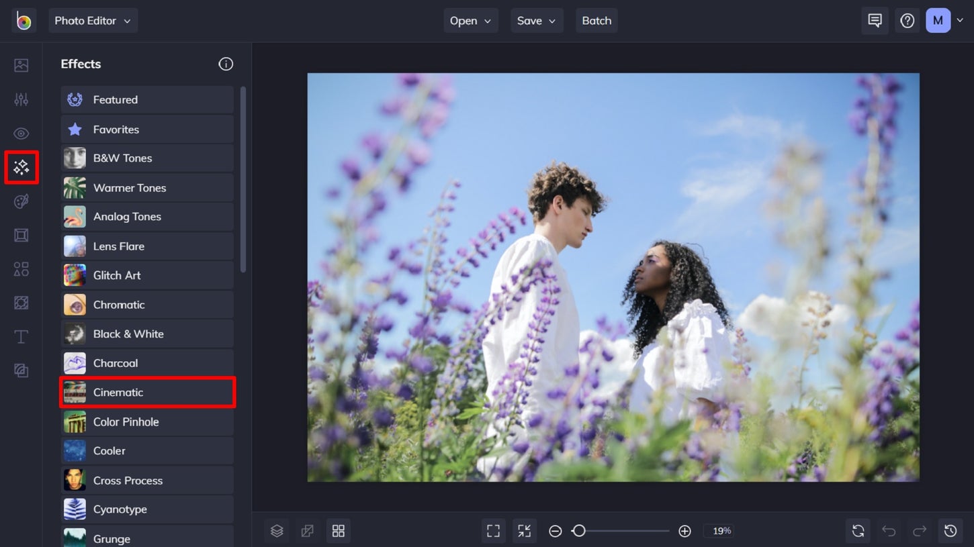Viewport: 974px width, 547px height.
Task: Select the Artsy palette icon
Action: click(x=21, y=201)
